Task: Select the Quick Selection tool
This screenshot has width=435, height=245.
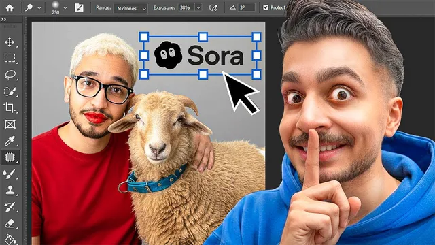Action: coord(10,91)
